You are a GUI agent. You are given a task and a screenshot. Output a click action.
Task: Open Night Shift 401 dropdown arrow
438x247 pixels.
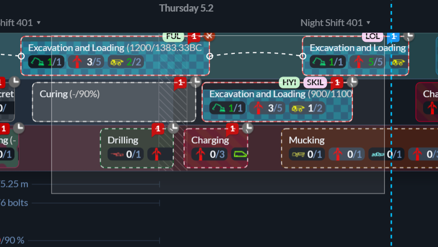tap(368, 23)
